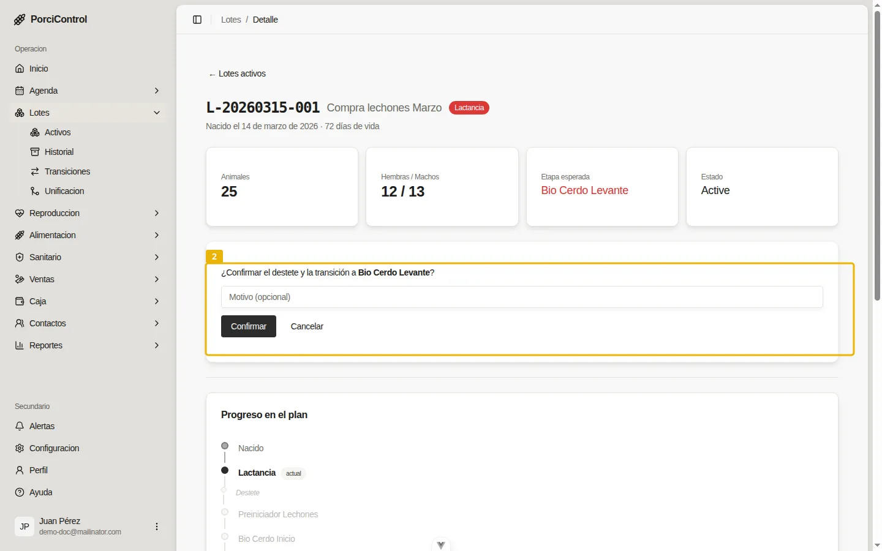Image resolution: width=882 pixels, height=551 pixels.
Task: Click the Lotes breadcrumb link
Action: [x=231, y=20]
